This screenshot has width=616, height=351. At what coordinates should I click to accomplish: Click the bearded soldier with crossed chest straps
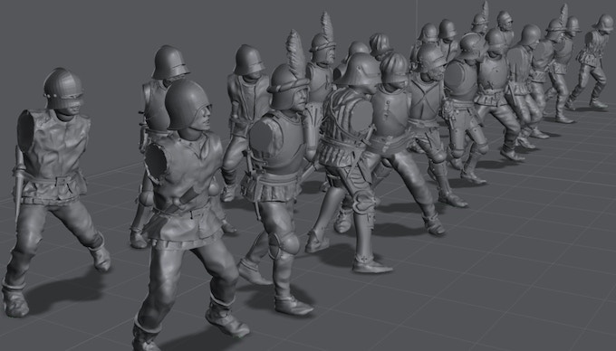tap(429, 129)
